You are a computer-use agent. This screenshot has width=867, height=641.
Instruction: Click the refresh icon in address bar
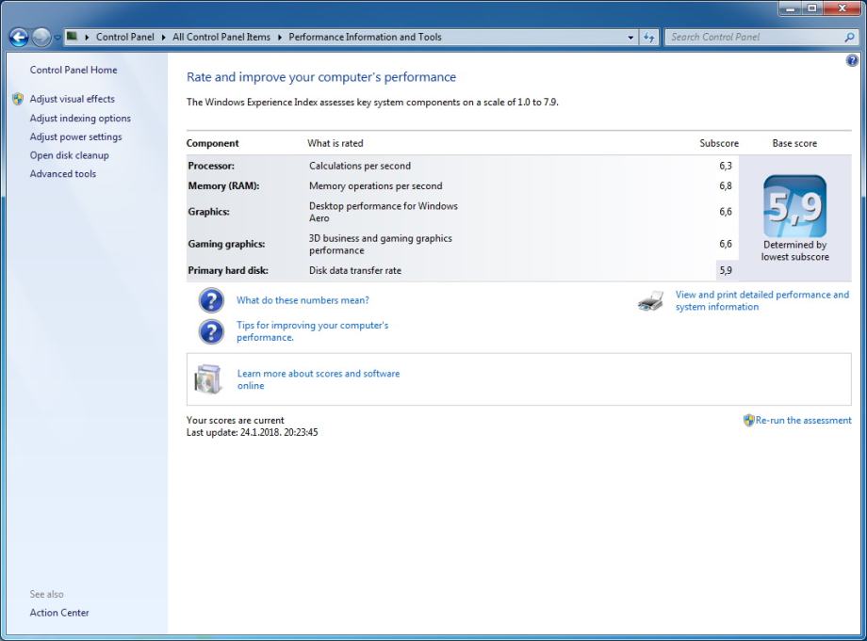pyautogui.click(x=649, y=38)
